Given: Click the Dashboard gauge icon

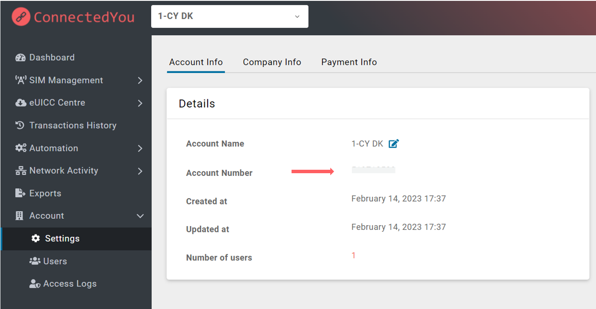Looking at the screenshot, I should click(20, 58).
